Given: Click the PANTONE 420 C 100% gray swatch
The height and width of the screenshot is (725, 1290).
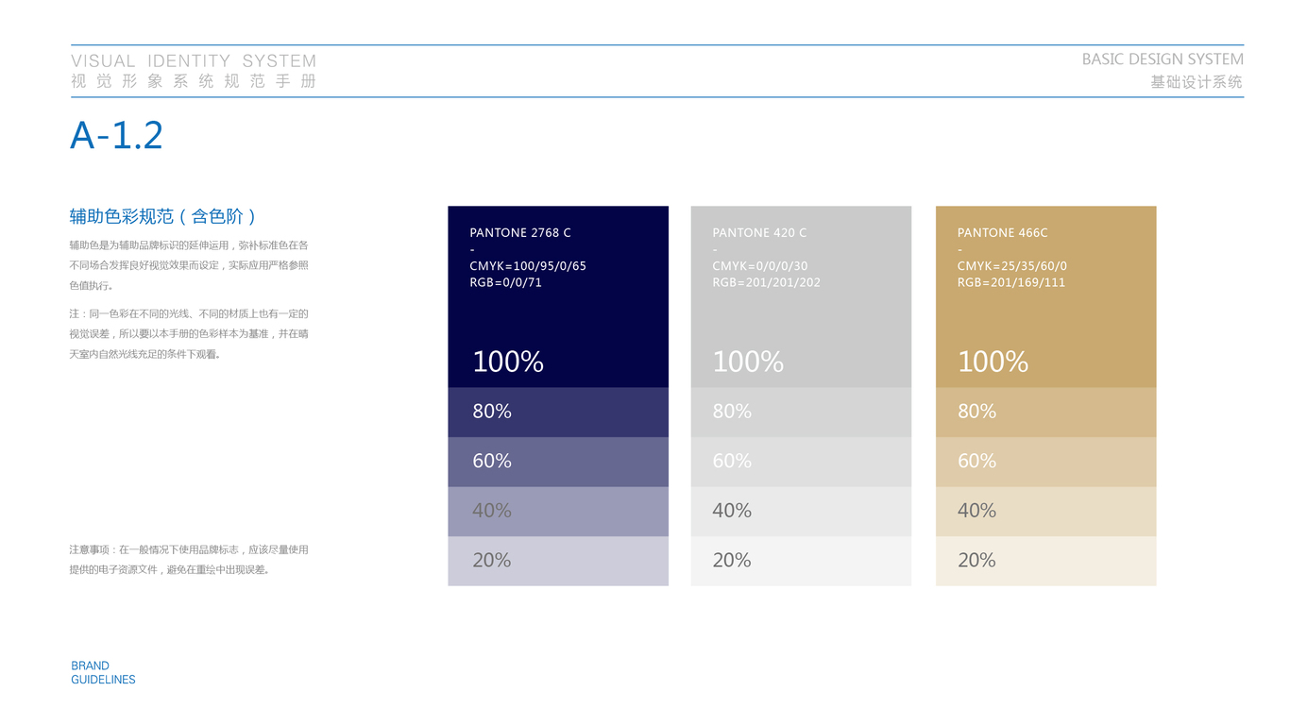Looking at the screenshot, I should (x=801, y=296).
